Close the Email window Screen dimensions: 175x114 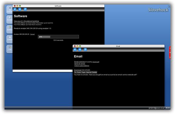(x=75, y=46)
